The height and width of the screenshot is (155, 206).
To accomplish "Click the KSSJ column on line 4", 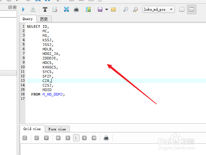I will pyautogui.click(x=47, y=40).
